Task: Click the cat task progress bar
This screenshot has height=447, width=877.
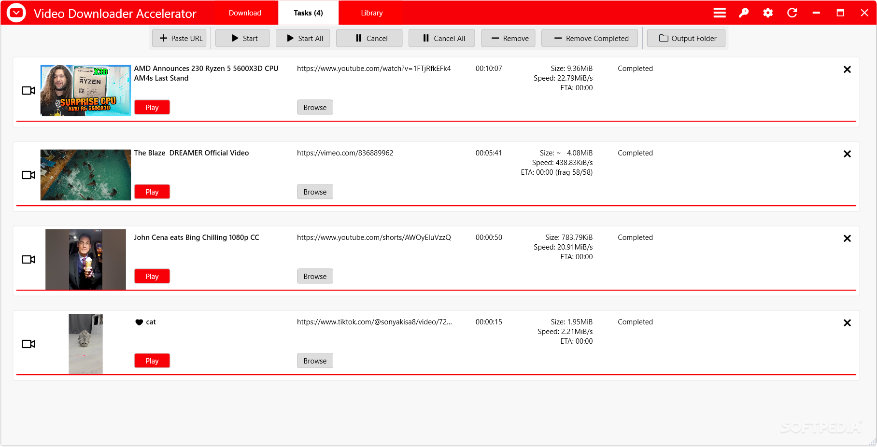Action: (x=436, y=375)
